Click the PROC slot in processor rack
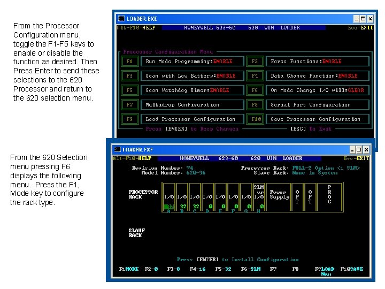The width and height of the screenshot is (385, 289). click(x=329, y=197)
